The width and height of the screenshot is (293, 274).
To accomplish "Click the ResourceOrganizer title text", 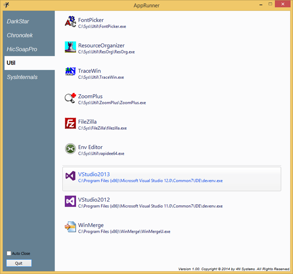I will coord(101,45).
